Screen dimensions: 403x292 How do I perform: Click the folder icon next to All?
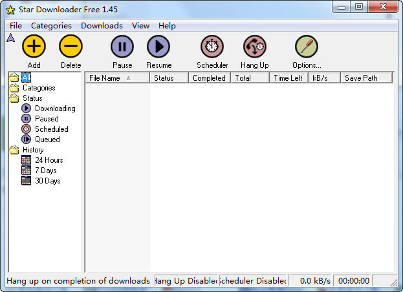pyautogui.click(x=14, y=78)
